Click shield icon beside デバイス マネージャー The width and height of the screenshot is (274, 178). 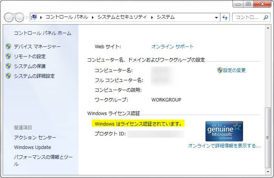point(8,46)
